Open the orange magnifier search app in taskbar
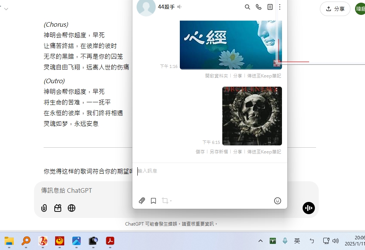365x250 pixels. pos(26,241)
